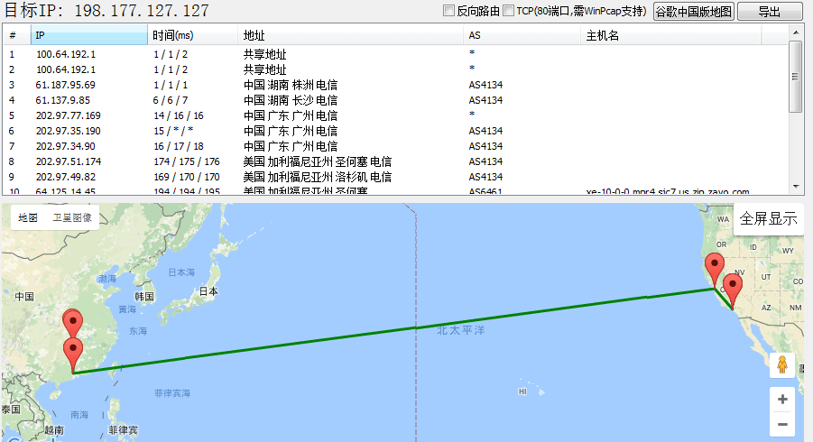Click the hop list scroll-up arrow
This screenshot has height=442, width=813.
(x=795, y=32)
